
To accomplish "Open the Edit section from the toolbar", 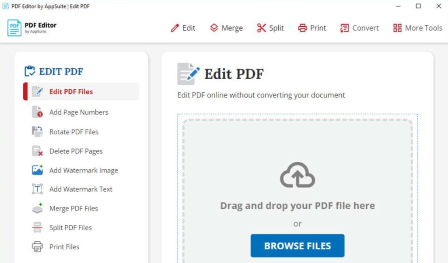I will click(183, 28).
